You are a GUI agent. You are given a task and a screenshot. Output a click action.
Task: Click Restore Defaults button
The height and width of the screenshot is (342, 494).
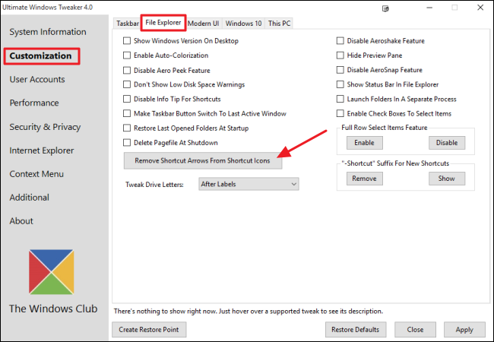coord(356,329)
